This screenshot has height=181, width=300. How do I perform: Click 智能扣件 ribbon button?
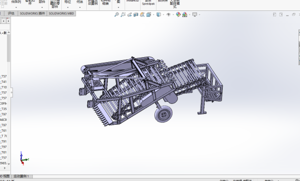click(x=30, y=2)
